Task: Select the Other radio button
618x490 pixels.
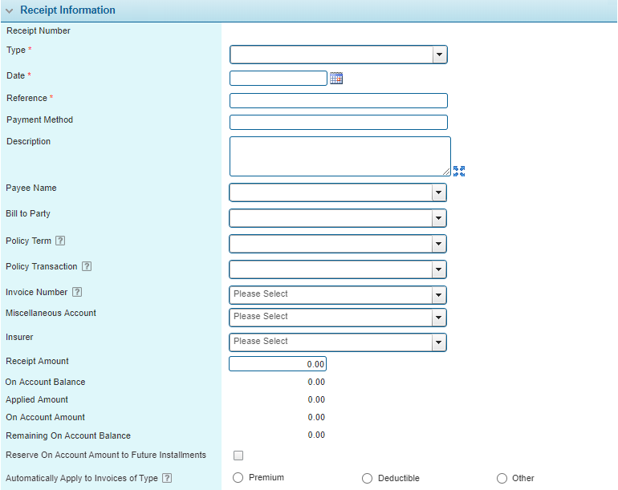Action: pyautogui.click(x=502, y=479)
